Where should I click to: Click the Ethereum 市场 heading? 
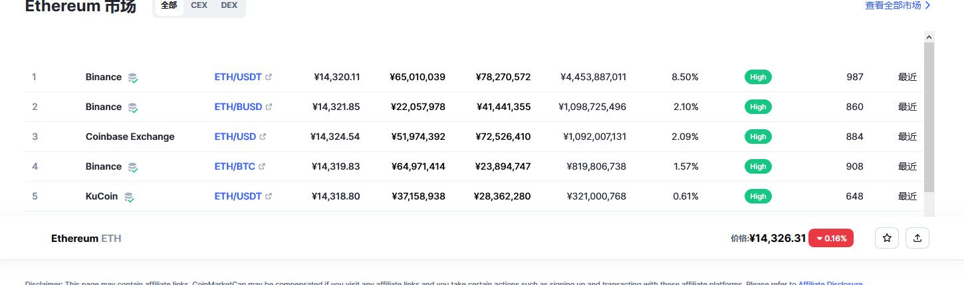click(x=80, y=6)
